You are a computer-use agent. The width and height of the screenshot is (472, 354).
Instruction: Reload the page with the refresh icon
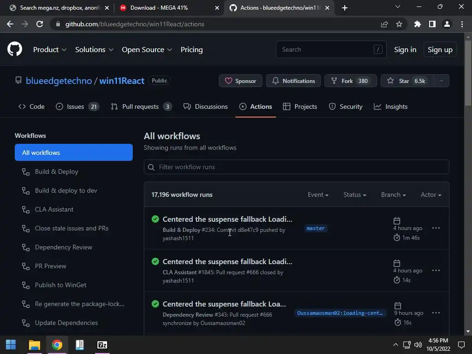point(40,24)
